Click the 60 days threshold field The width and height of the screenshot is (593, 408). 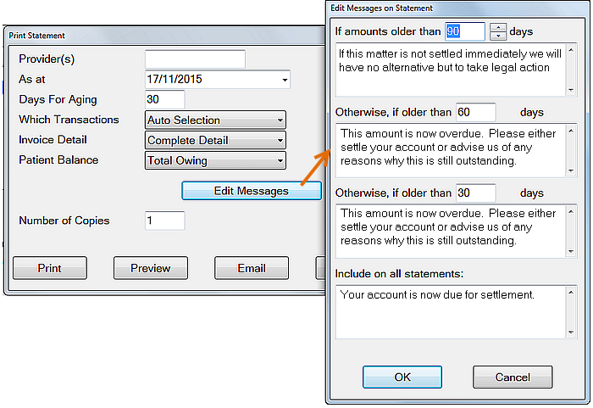pos(476,112)
